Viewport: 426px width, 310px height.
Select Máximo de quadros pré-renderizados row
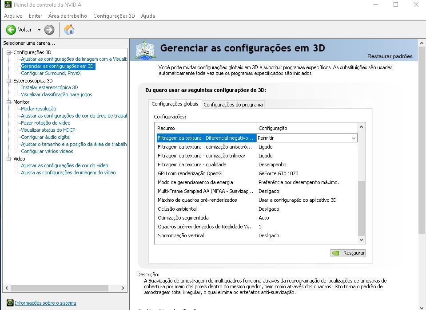point(257,200)
